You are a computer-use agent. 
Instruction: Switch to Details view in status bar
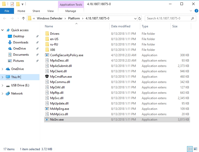(x=190, y=149)
